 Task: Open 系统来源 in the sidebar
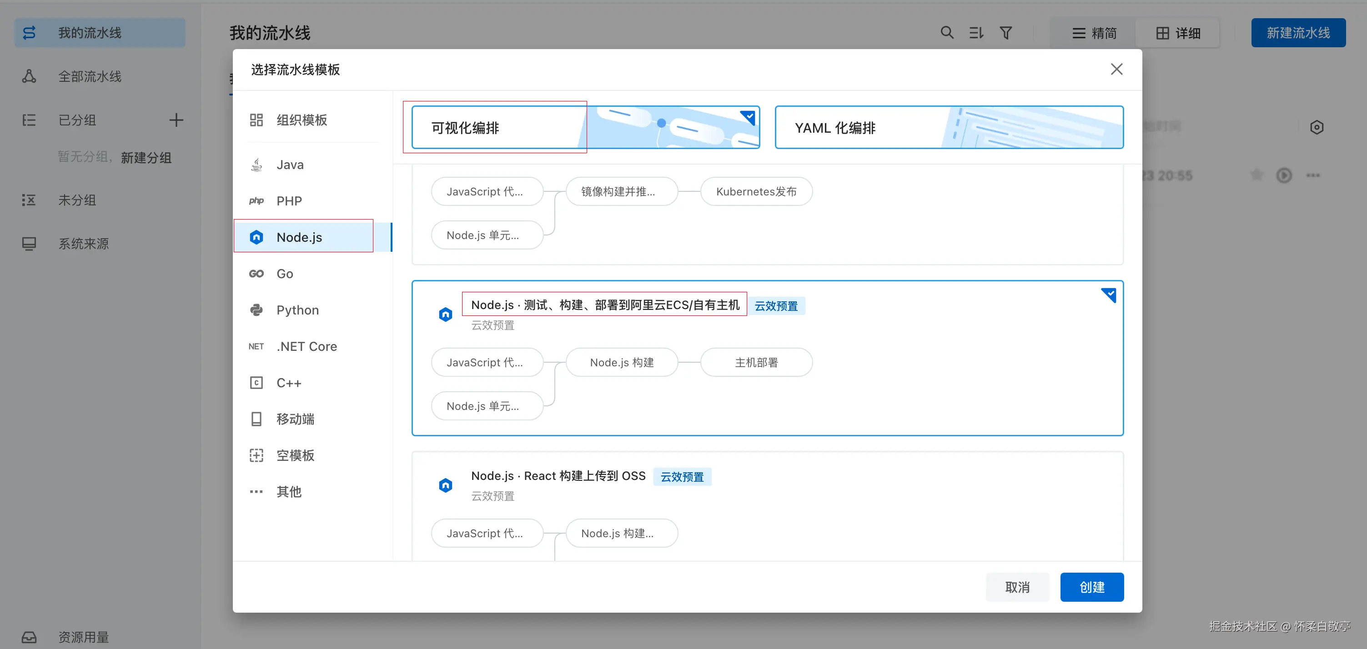100,244
